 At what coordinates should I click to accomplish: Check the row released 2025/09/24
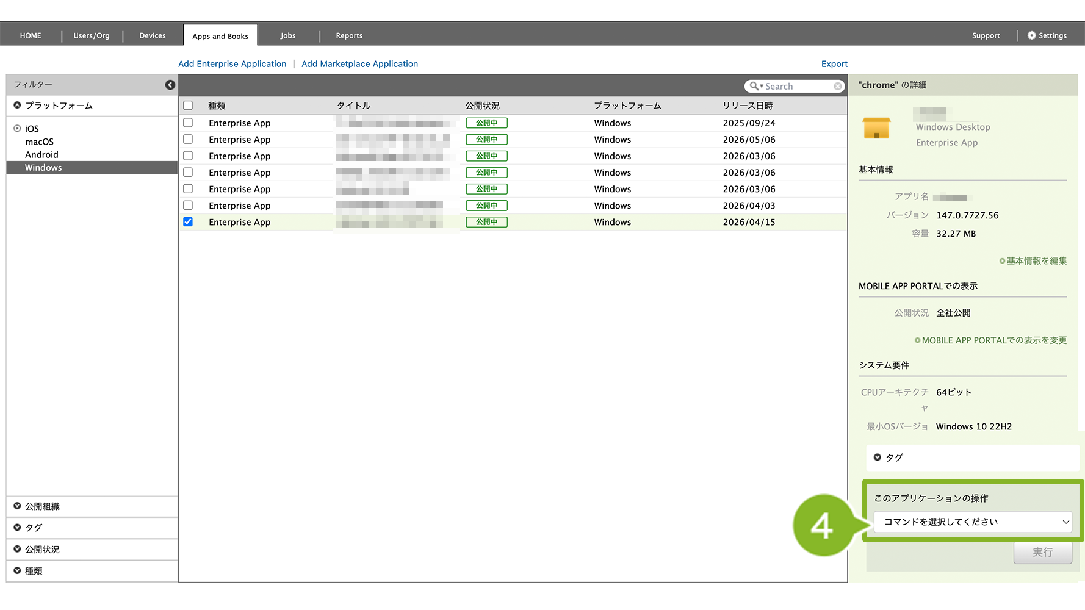pos(188,123)
